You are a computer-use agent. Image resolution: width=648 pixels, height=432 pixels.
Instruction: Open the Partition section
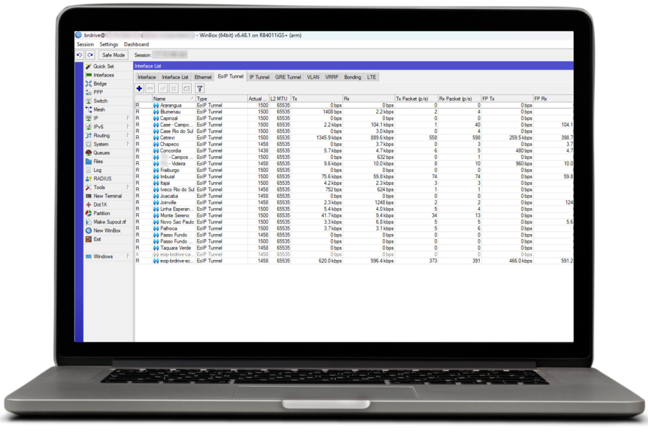tap(102, 214)
